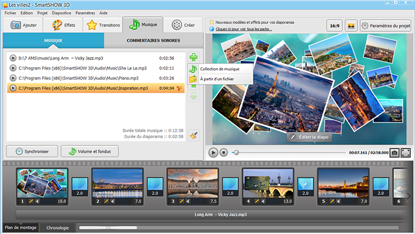The image size is (415, 234).
Task: Click the preview stop button
Action: coord(224,152)
